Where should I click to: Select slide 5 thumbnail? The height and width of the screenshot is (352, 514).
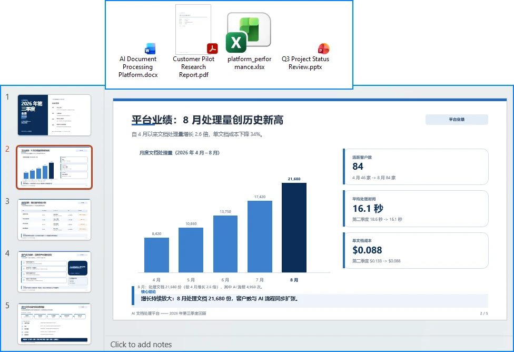tap(54, 324)
